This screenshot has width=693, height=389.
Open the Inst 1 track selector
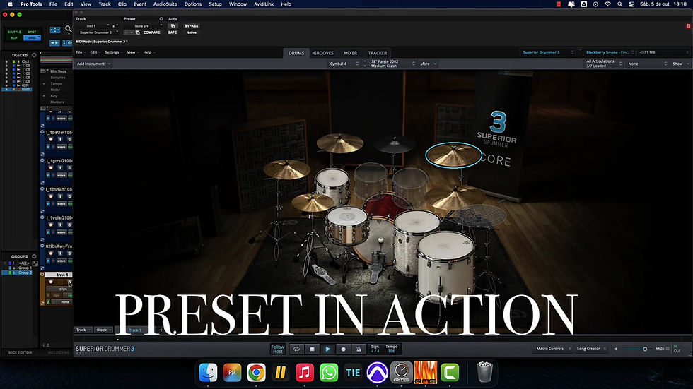coord(91,26)
